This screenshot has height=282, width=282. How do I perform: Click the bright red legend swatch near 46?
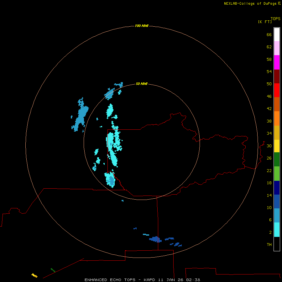click(x=277, y=90)
